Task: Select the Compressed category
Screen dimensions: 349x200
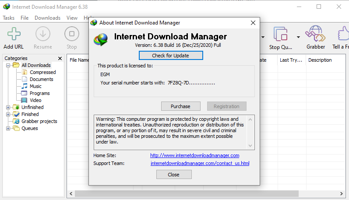Action: [x=43, y=72]
